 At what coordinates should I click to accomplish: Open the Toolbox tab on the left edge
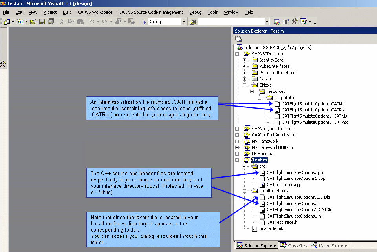pos(4,64)
